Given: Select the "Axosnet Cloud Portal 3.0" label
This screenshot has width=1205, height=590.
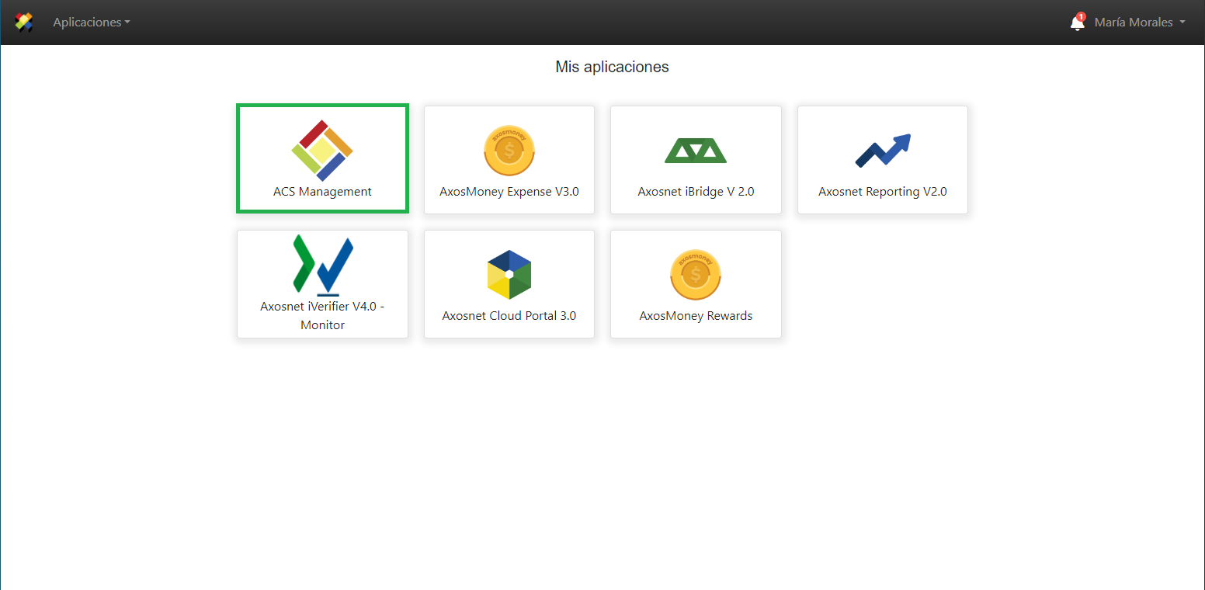Looking at the screenshot, I should tap(509, 316).
